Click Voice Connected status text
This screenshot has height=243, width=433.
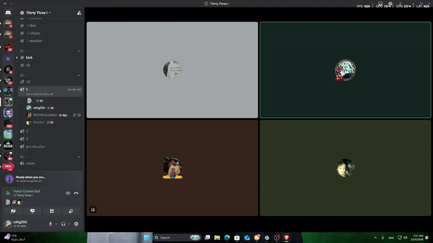[27, 191]
